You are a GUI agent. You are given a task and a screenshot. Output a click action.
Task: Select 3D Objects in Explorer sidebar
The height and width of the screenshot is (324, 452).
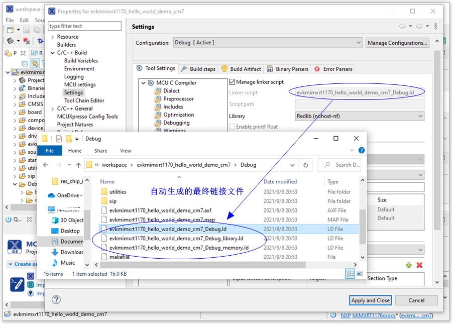(68, 220)
